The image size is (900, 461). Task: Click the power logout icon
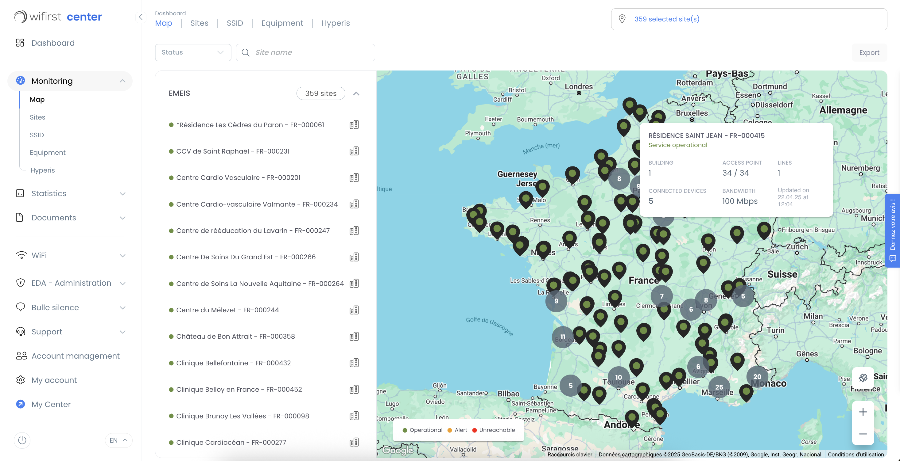click(22, 440)
